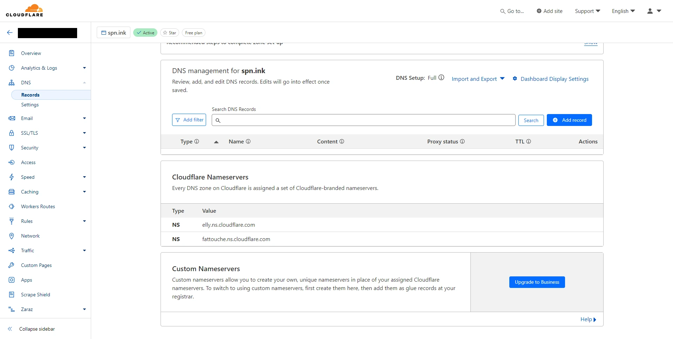Go to the Overview page
Viewport: 673px width, 339px height.
(31, 53)
